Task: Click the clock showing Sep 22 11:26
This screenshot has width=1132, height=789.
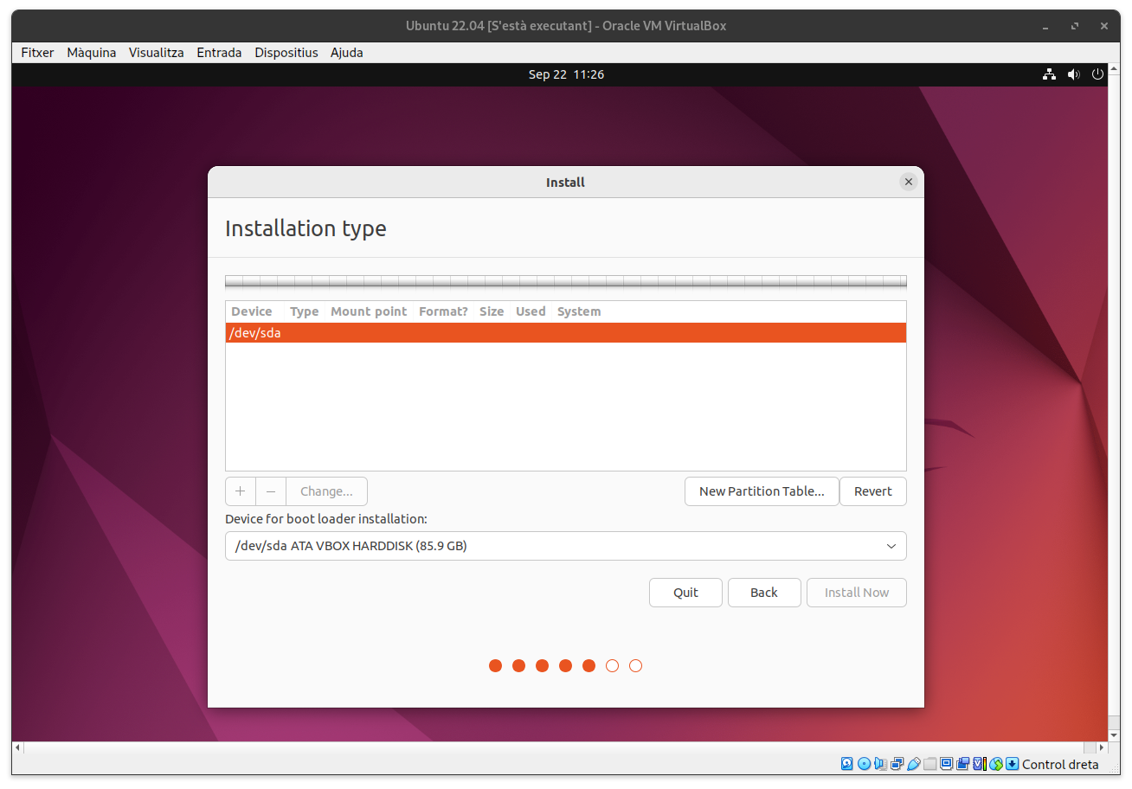Action: click(566, 74)
